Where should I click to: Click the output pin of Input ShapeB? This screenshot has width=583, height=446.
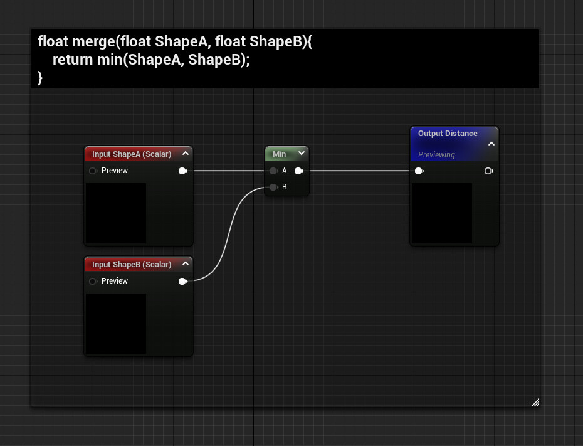click(x=182, y=281)
